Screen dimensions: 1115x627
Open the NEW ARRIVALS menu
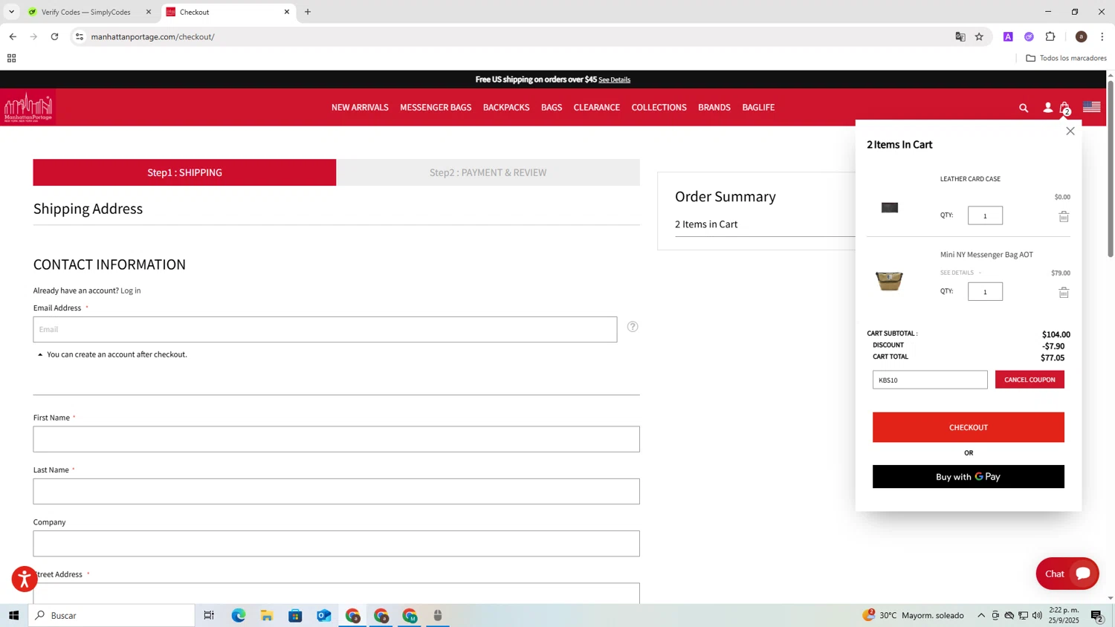tap(360, 108)
